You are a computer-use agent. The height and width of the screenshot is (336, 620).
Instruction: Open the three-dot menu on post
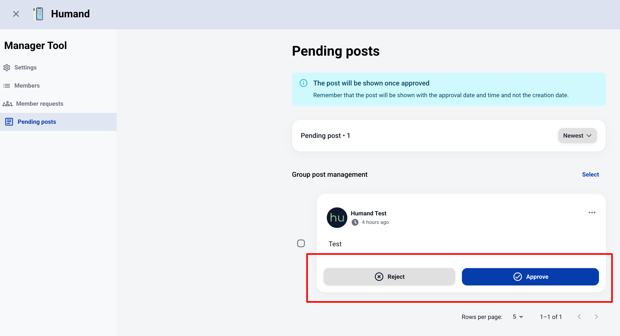point(592,212)
